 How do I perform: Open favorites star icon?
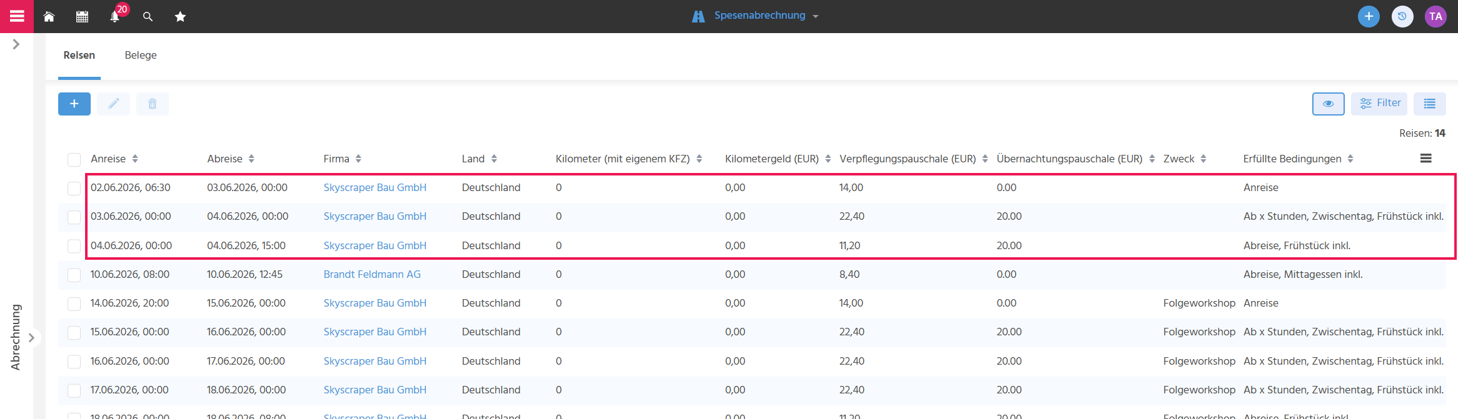pyautogui.click(x=180, y=17)
